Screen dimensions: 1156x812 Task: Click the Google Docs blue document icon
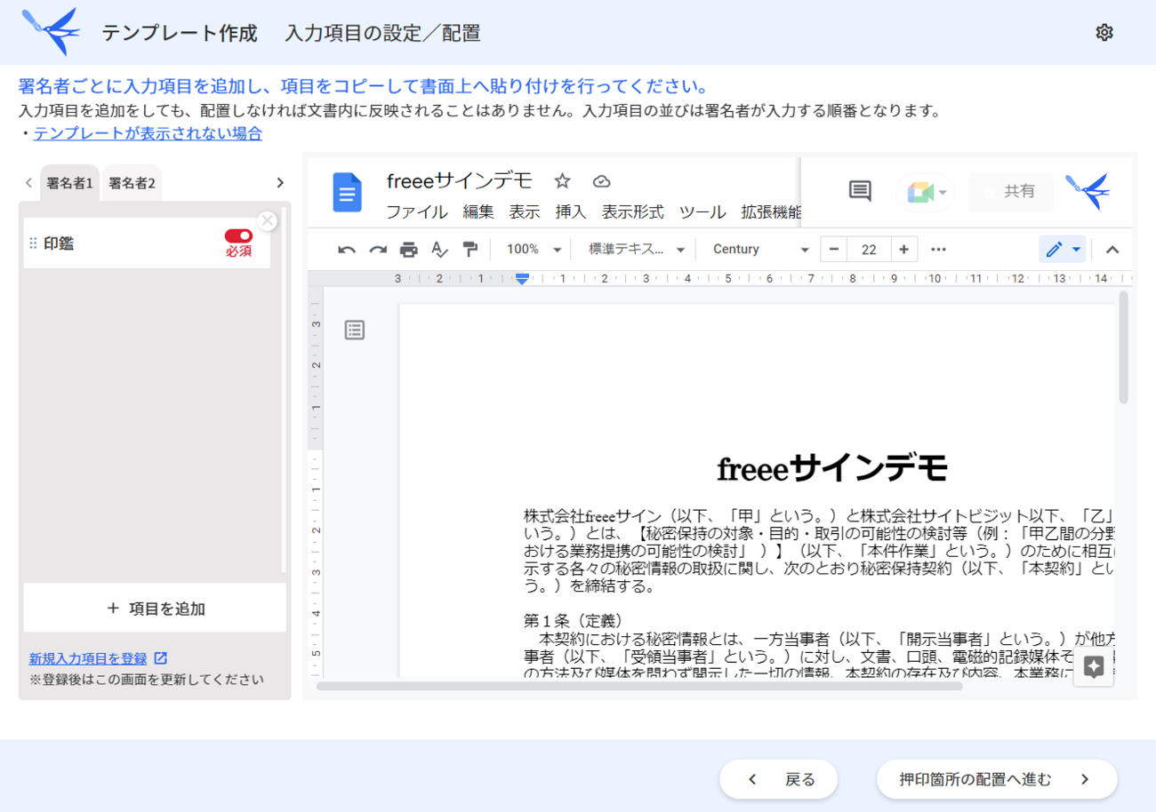coord(347,192)
